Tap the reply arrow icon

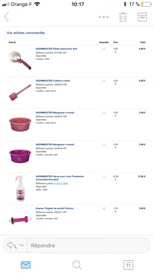tap(12, 245)
